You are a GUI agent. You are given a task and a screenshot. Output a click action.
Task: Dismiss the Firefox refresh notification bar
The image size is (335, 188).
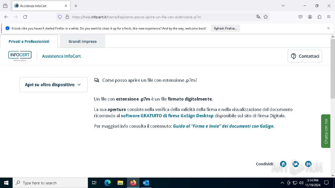(328, 28)
